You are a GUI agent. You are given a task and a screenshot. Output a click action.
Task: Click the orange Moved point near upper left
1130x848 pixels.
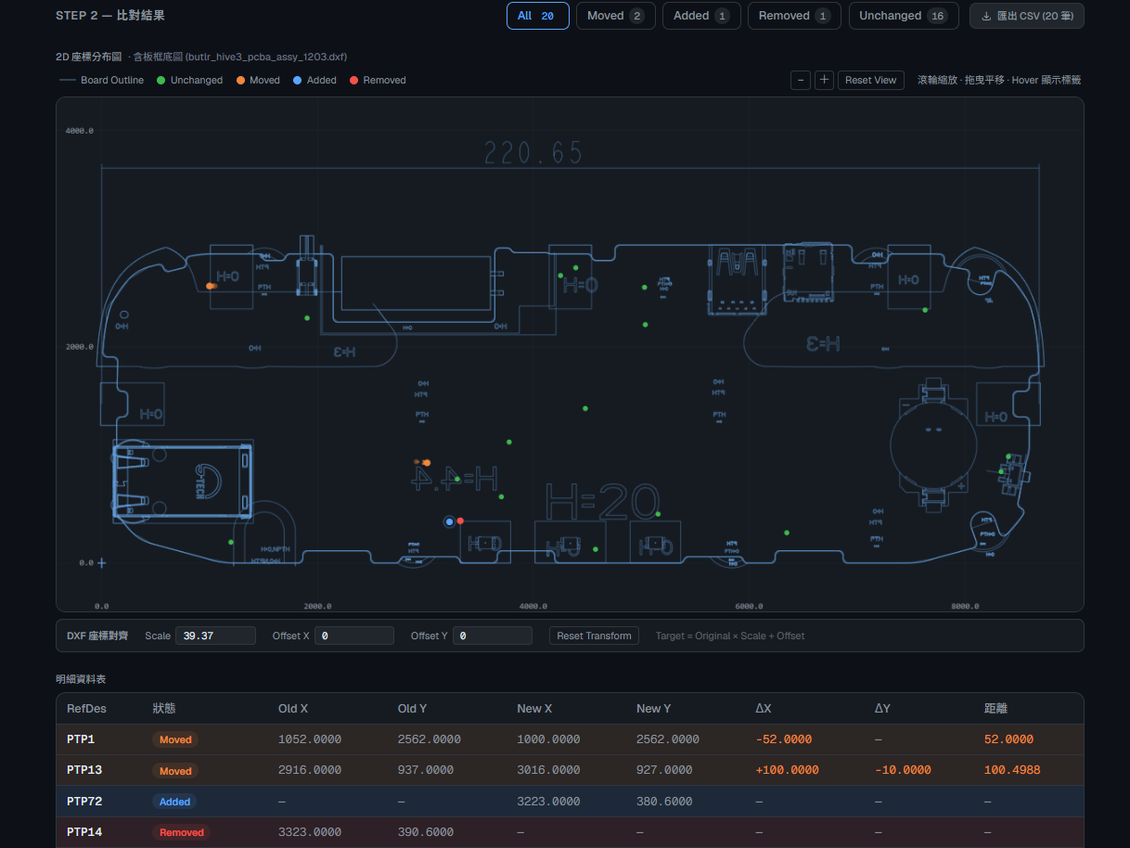[x=212, y=286]
